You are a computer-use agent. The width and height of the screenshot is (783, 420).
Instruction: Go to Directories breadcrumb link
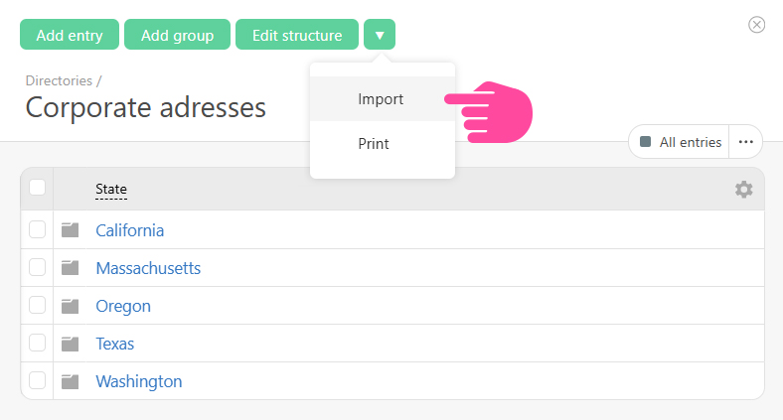click(59, 80)
